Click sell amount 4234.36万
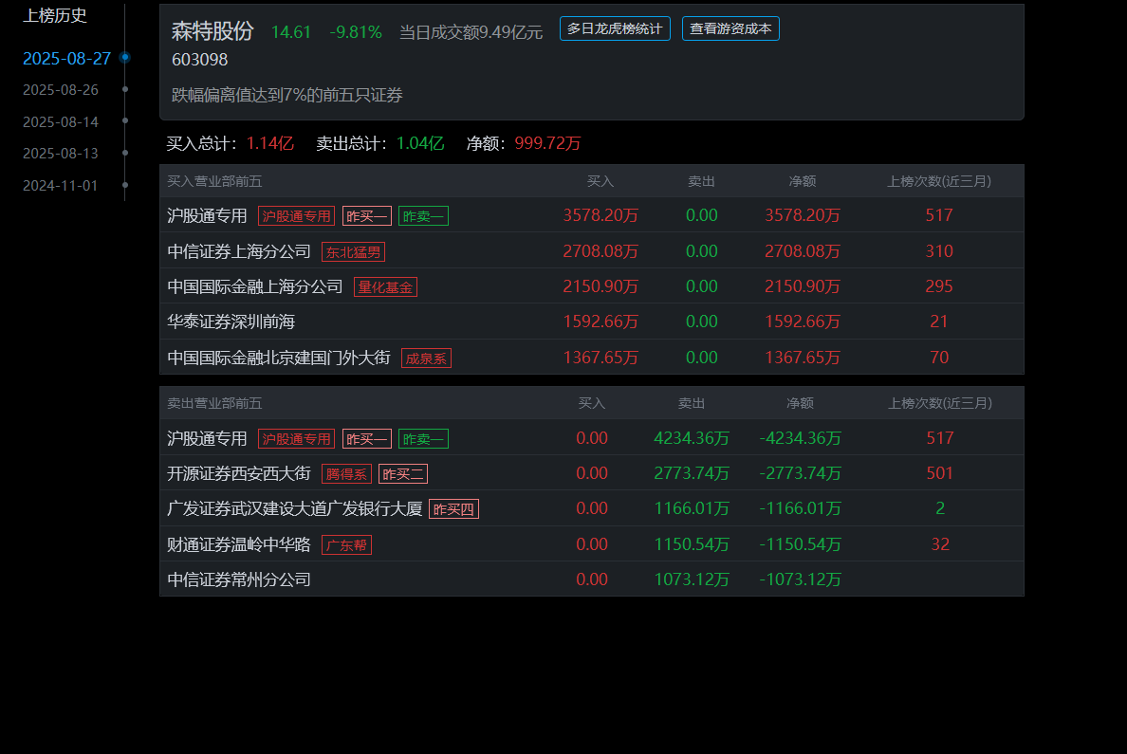Viewport: 1127px width, 754px height. [x=692, y=438]
